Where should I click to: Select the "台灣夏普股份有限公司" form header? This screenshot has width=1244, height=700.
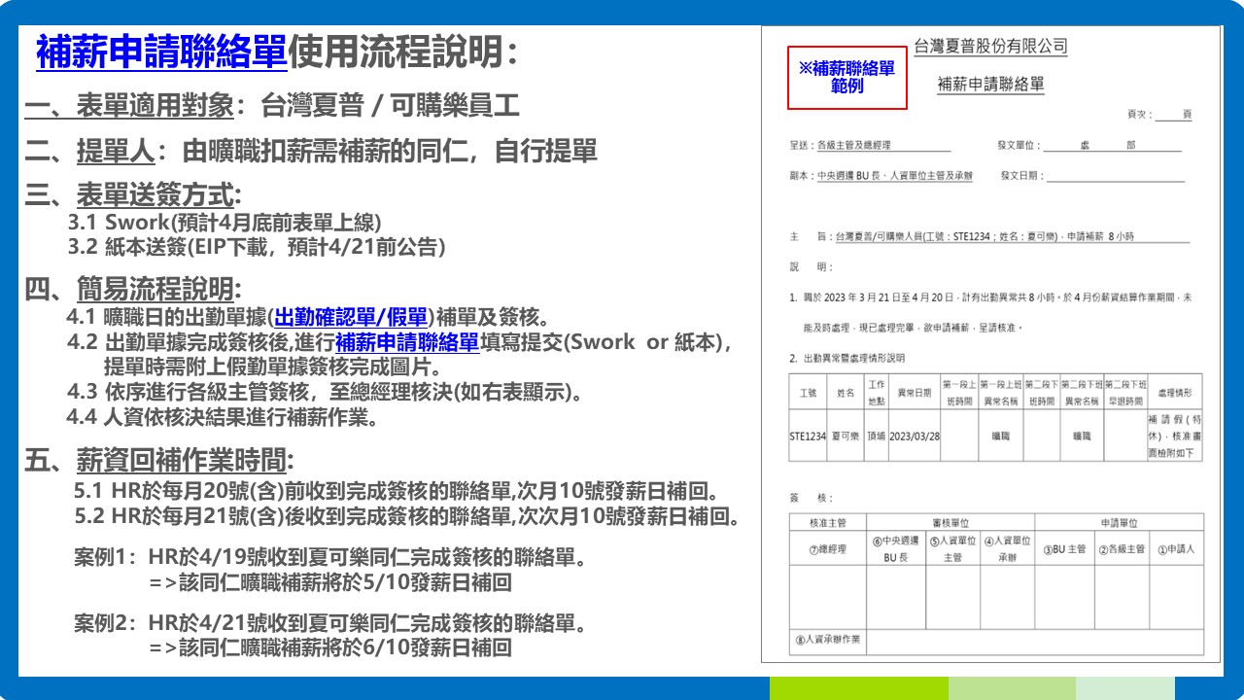tap(990, 46)
